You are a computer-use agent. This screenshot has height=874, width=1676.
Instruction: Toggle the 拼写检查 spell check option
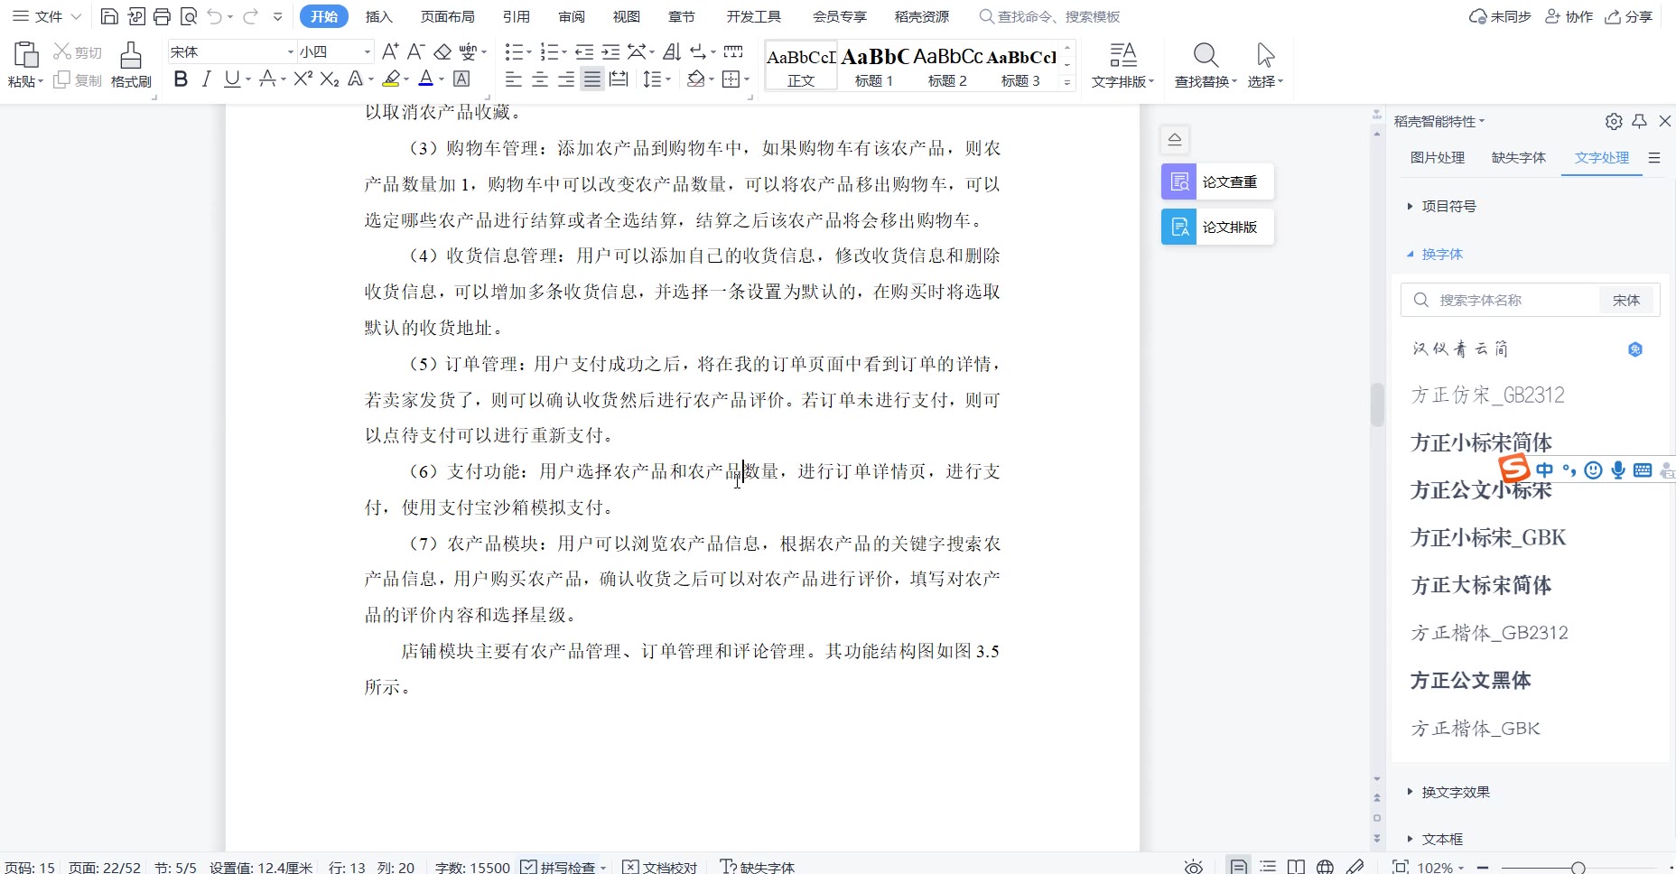(559, 867)
